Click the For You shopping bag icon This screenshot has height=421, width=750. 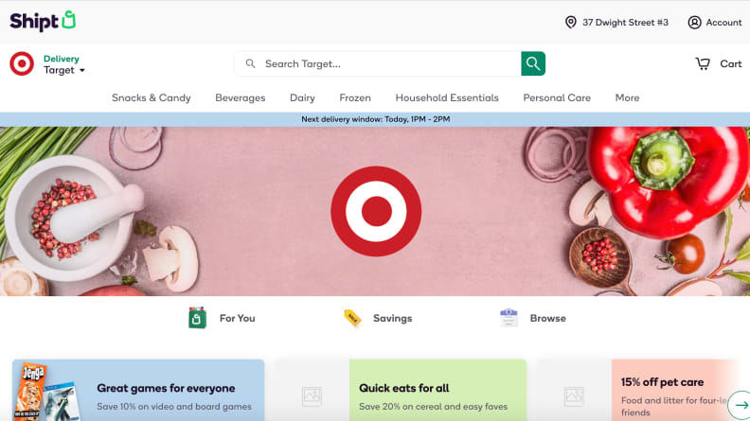pos(197,318)
